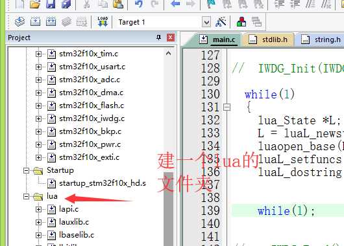
Task: Select the lua folder
Action: [52, 196]
